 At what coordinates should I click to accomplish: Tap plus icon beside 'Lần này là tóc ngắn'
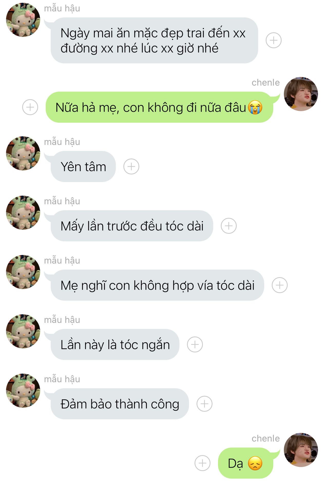coord(195,344)
